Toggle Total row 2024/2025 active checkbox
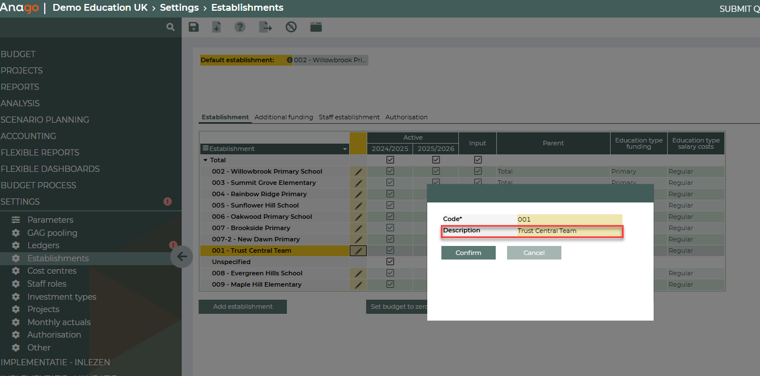 [390, 160]
